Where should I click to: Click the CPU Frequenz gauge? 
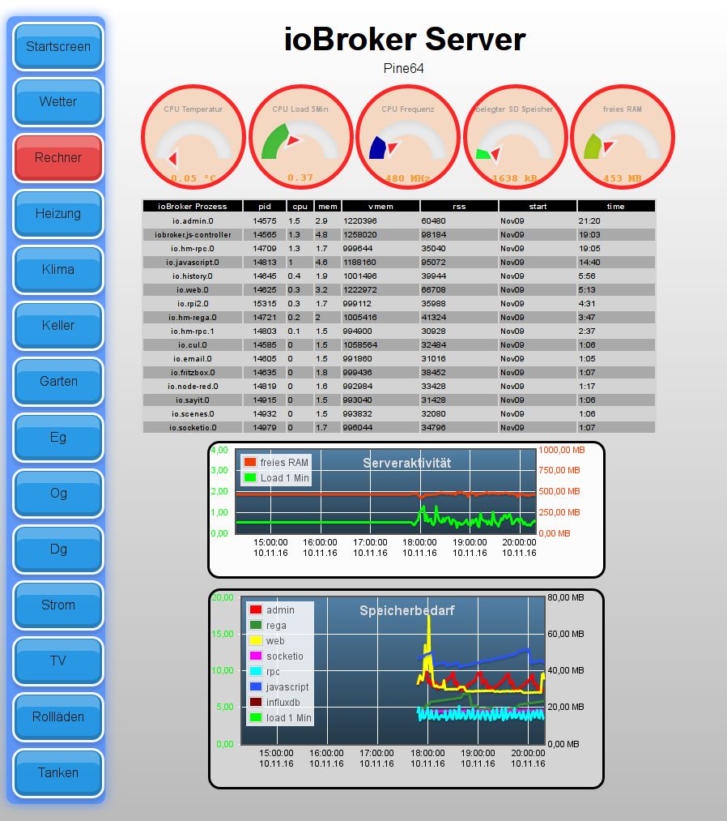pos(407,137)
